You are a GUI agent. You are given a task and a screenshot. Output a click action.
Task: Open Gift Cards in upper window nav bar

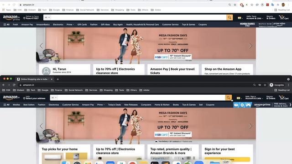click(82, 25)
